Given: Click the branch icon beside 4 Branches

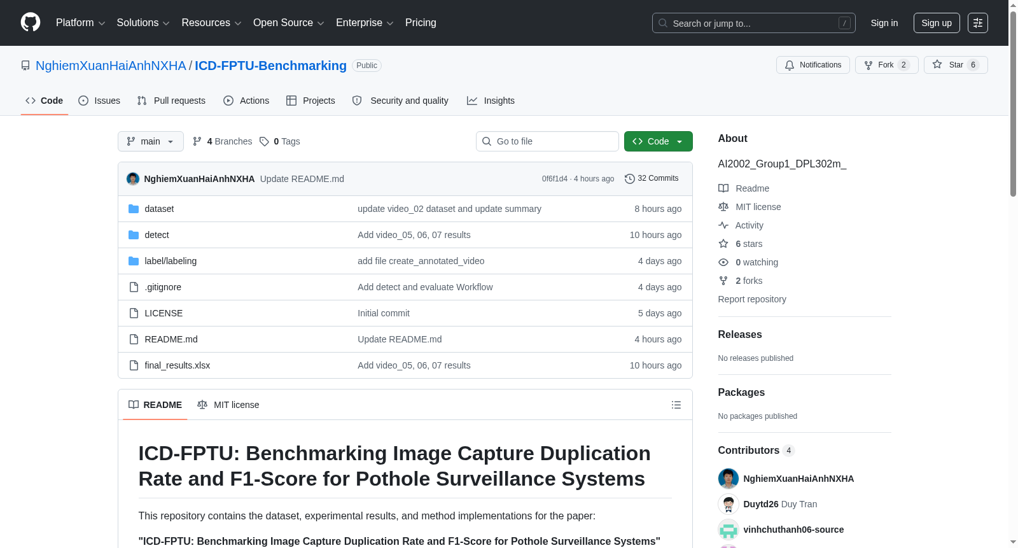Looking at the screenshot, I should coord(197,141).
